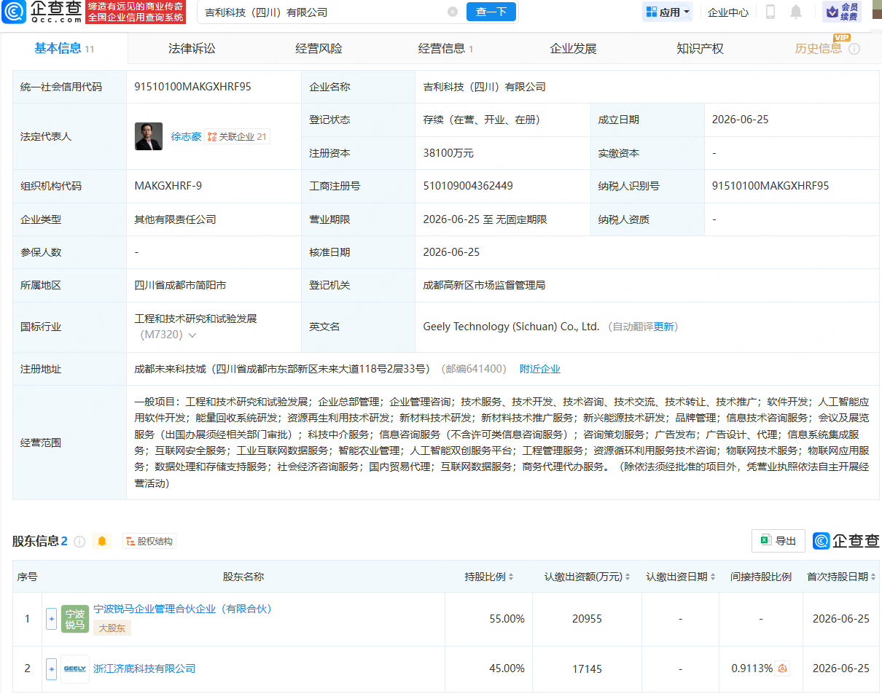Open the legal representative's photo
Viewport: 882px width, 694px height.
(x=149, y=136)
